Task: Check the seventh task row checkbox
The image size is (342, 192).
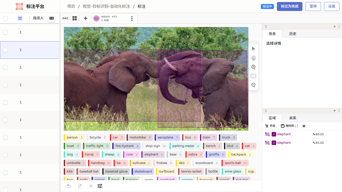Action: (x=5, y=137)
